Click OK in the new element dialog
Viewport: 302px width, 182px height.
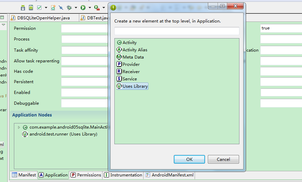(x=189, y=159)
